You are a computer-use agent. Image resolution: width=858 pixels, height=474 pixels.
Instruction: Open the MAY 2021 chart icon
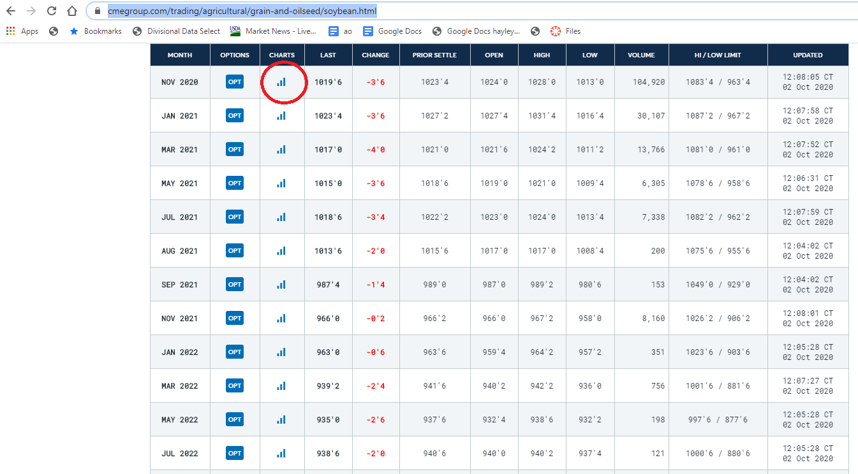281,183
